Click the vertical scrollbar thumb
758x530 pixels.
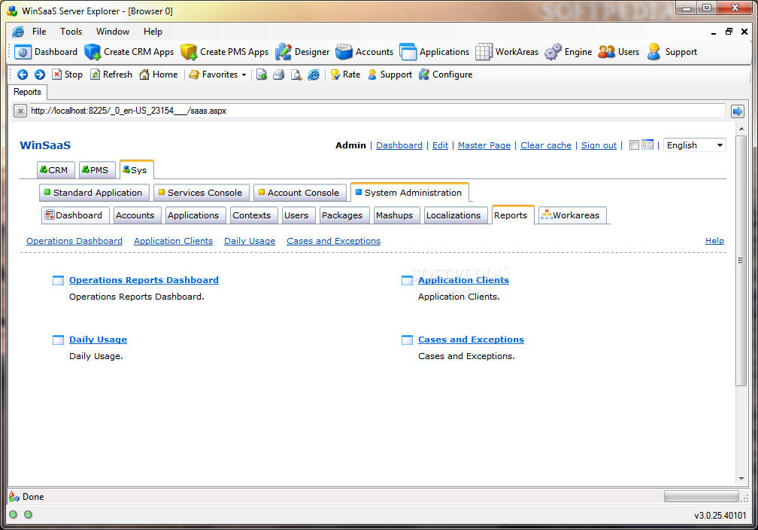pos(741,260)
